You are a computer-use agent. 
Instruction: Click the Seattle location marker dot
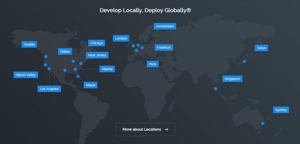pyautogui.click(x=46, y=57)
